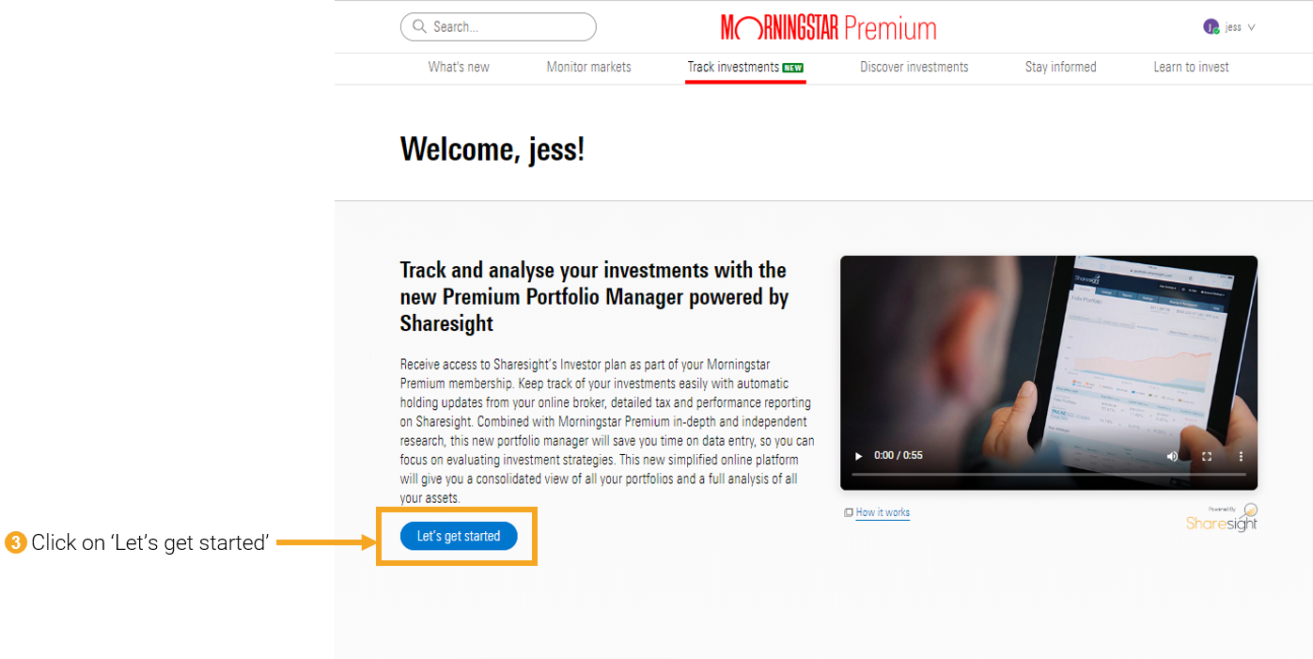Click the Let's get started button

[459, 536]
